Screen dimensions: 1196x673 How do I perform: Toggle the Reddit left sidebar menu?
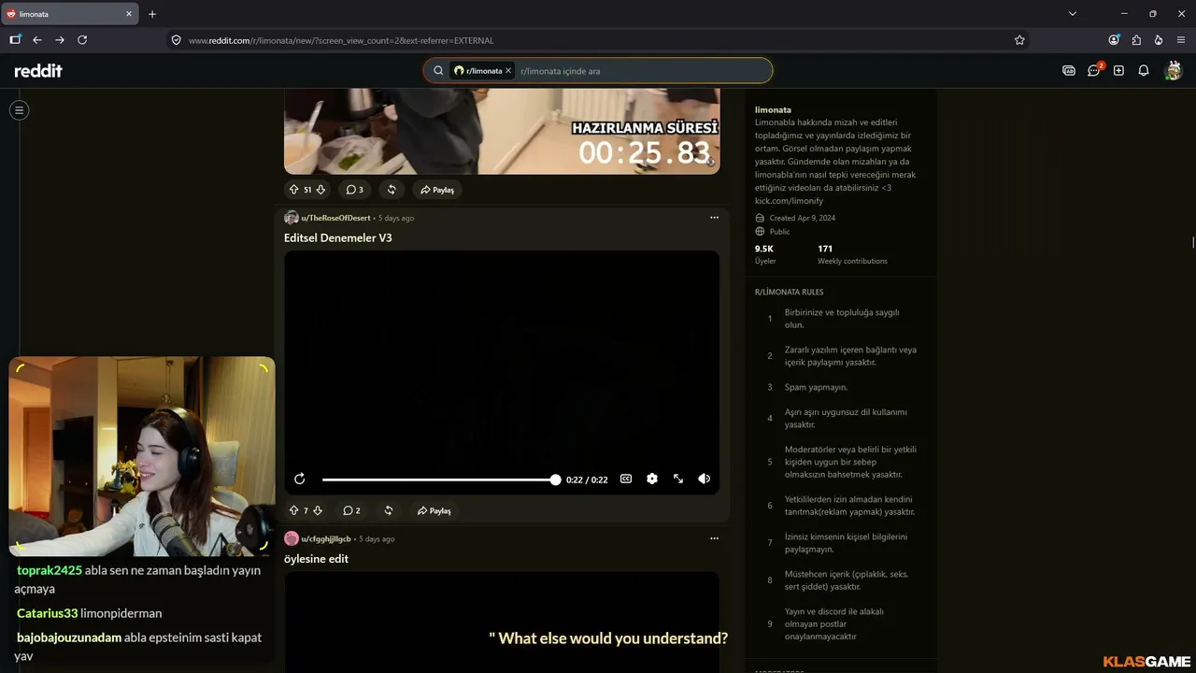[x=19, y=110]
